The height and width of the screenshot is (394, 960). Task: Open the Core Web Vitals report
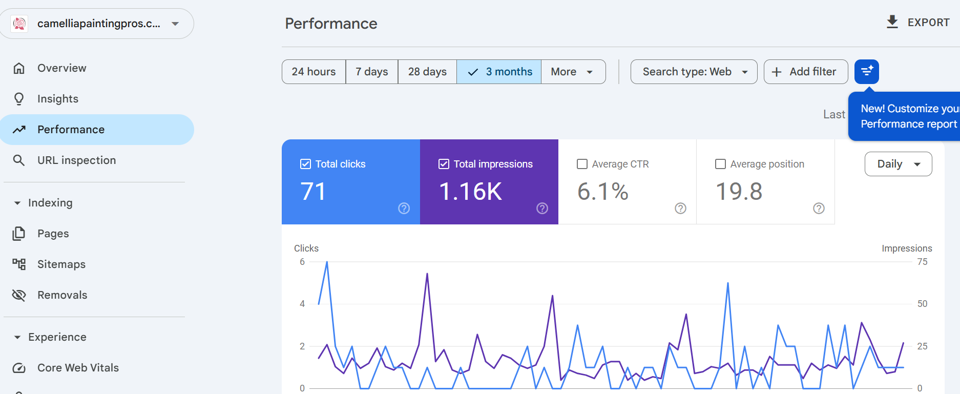click(97, 368)
